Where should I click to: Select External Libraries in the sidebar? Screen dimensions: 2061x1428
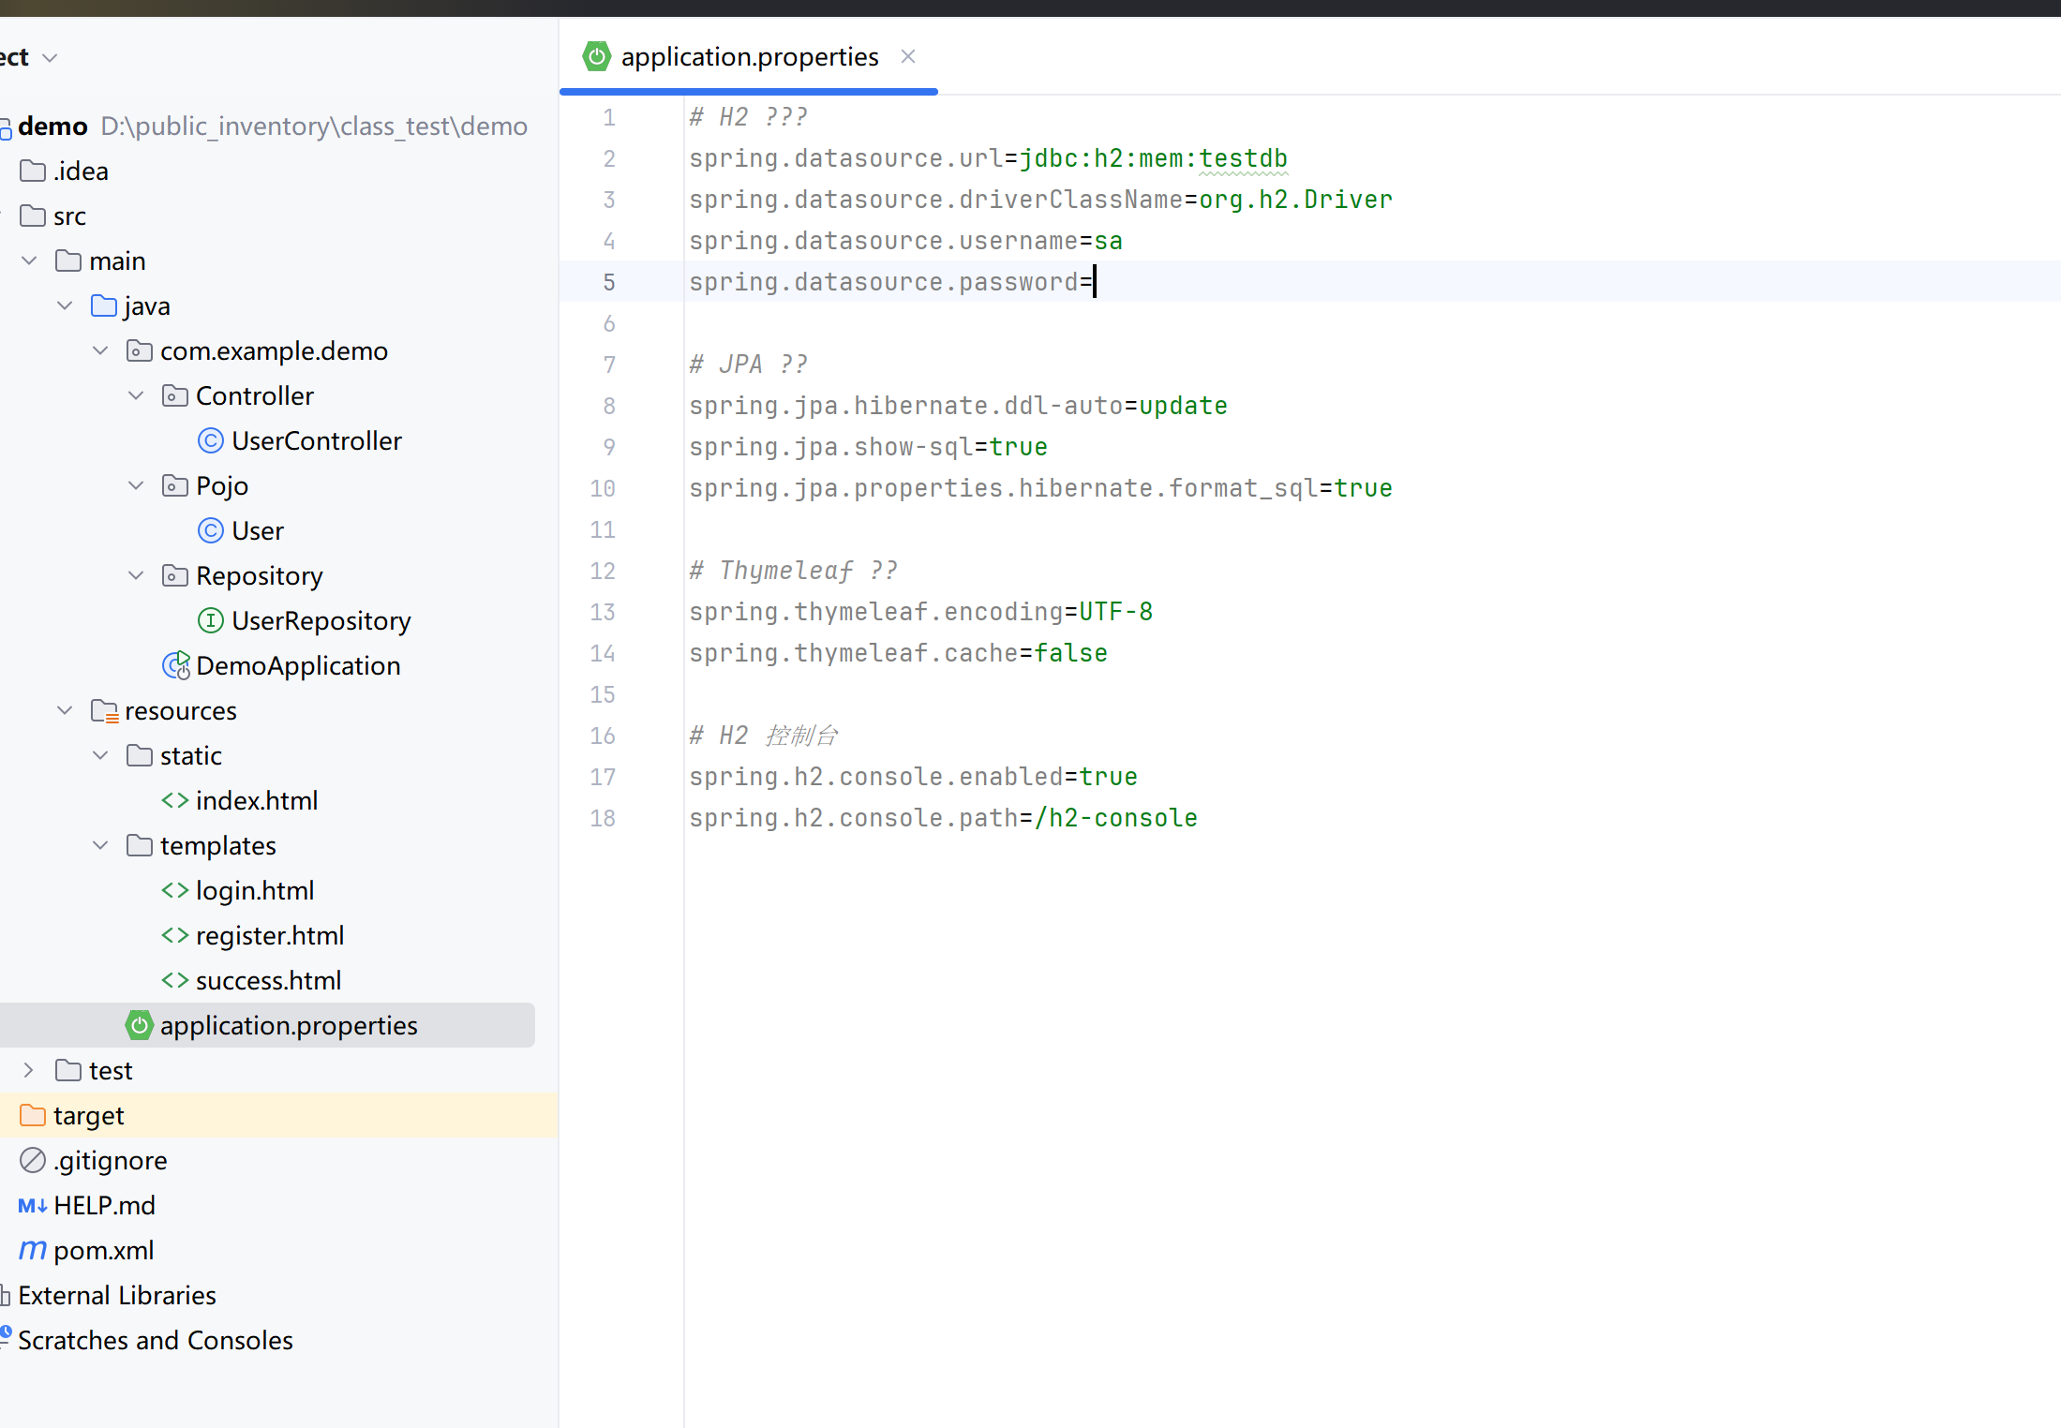pos(117,1295)
